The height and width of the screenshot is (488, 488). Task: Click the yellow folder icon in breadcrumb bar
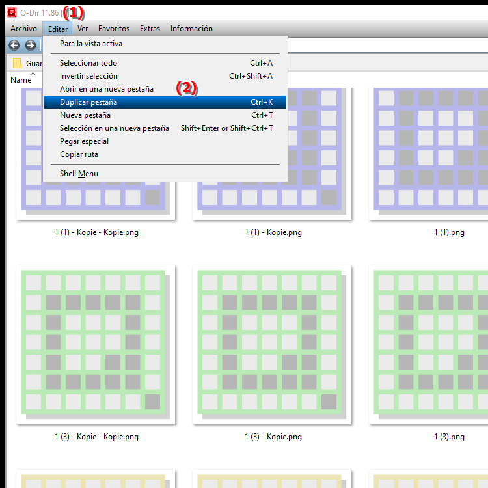tap(17, 63)
